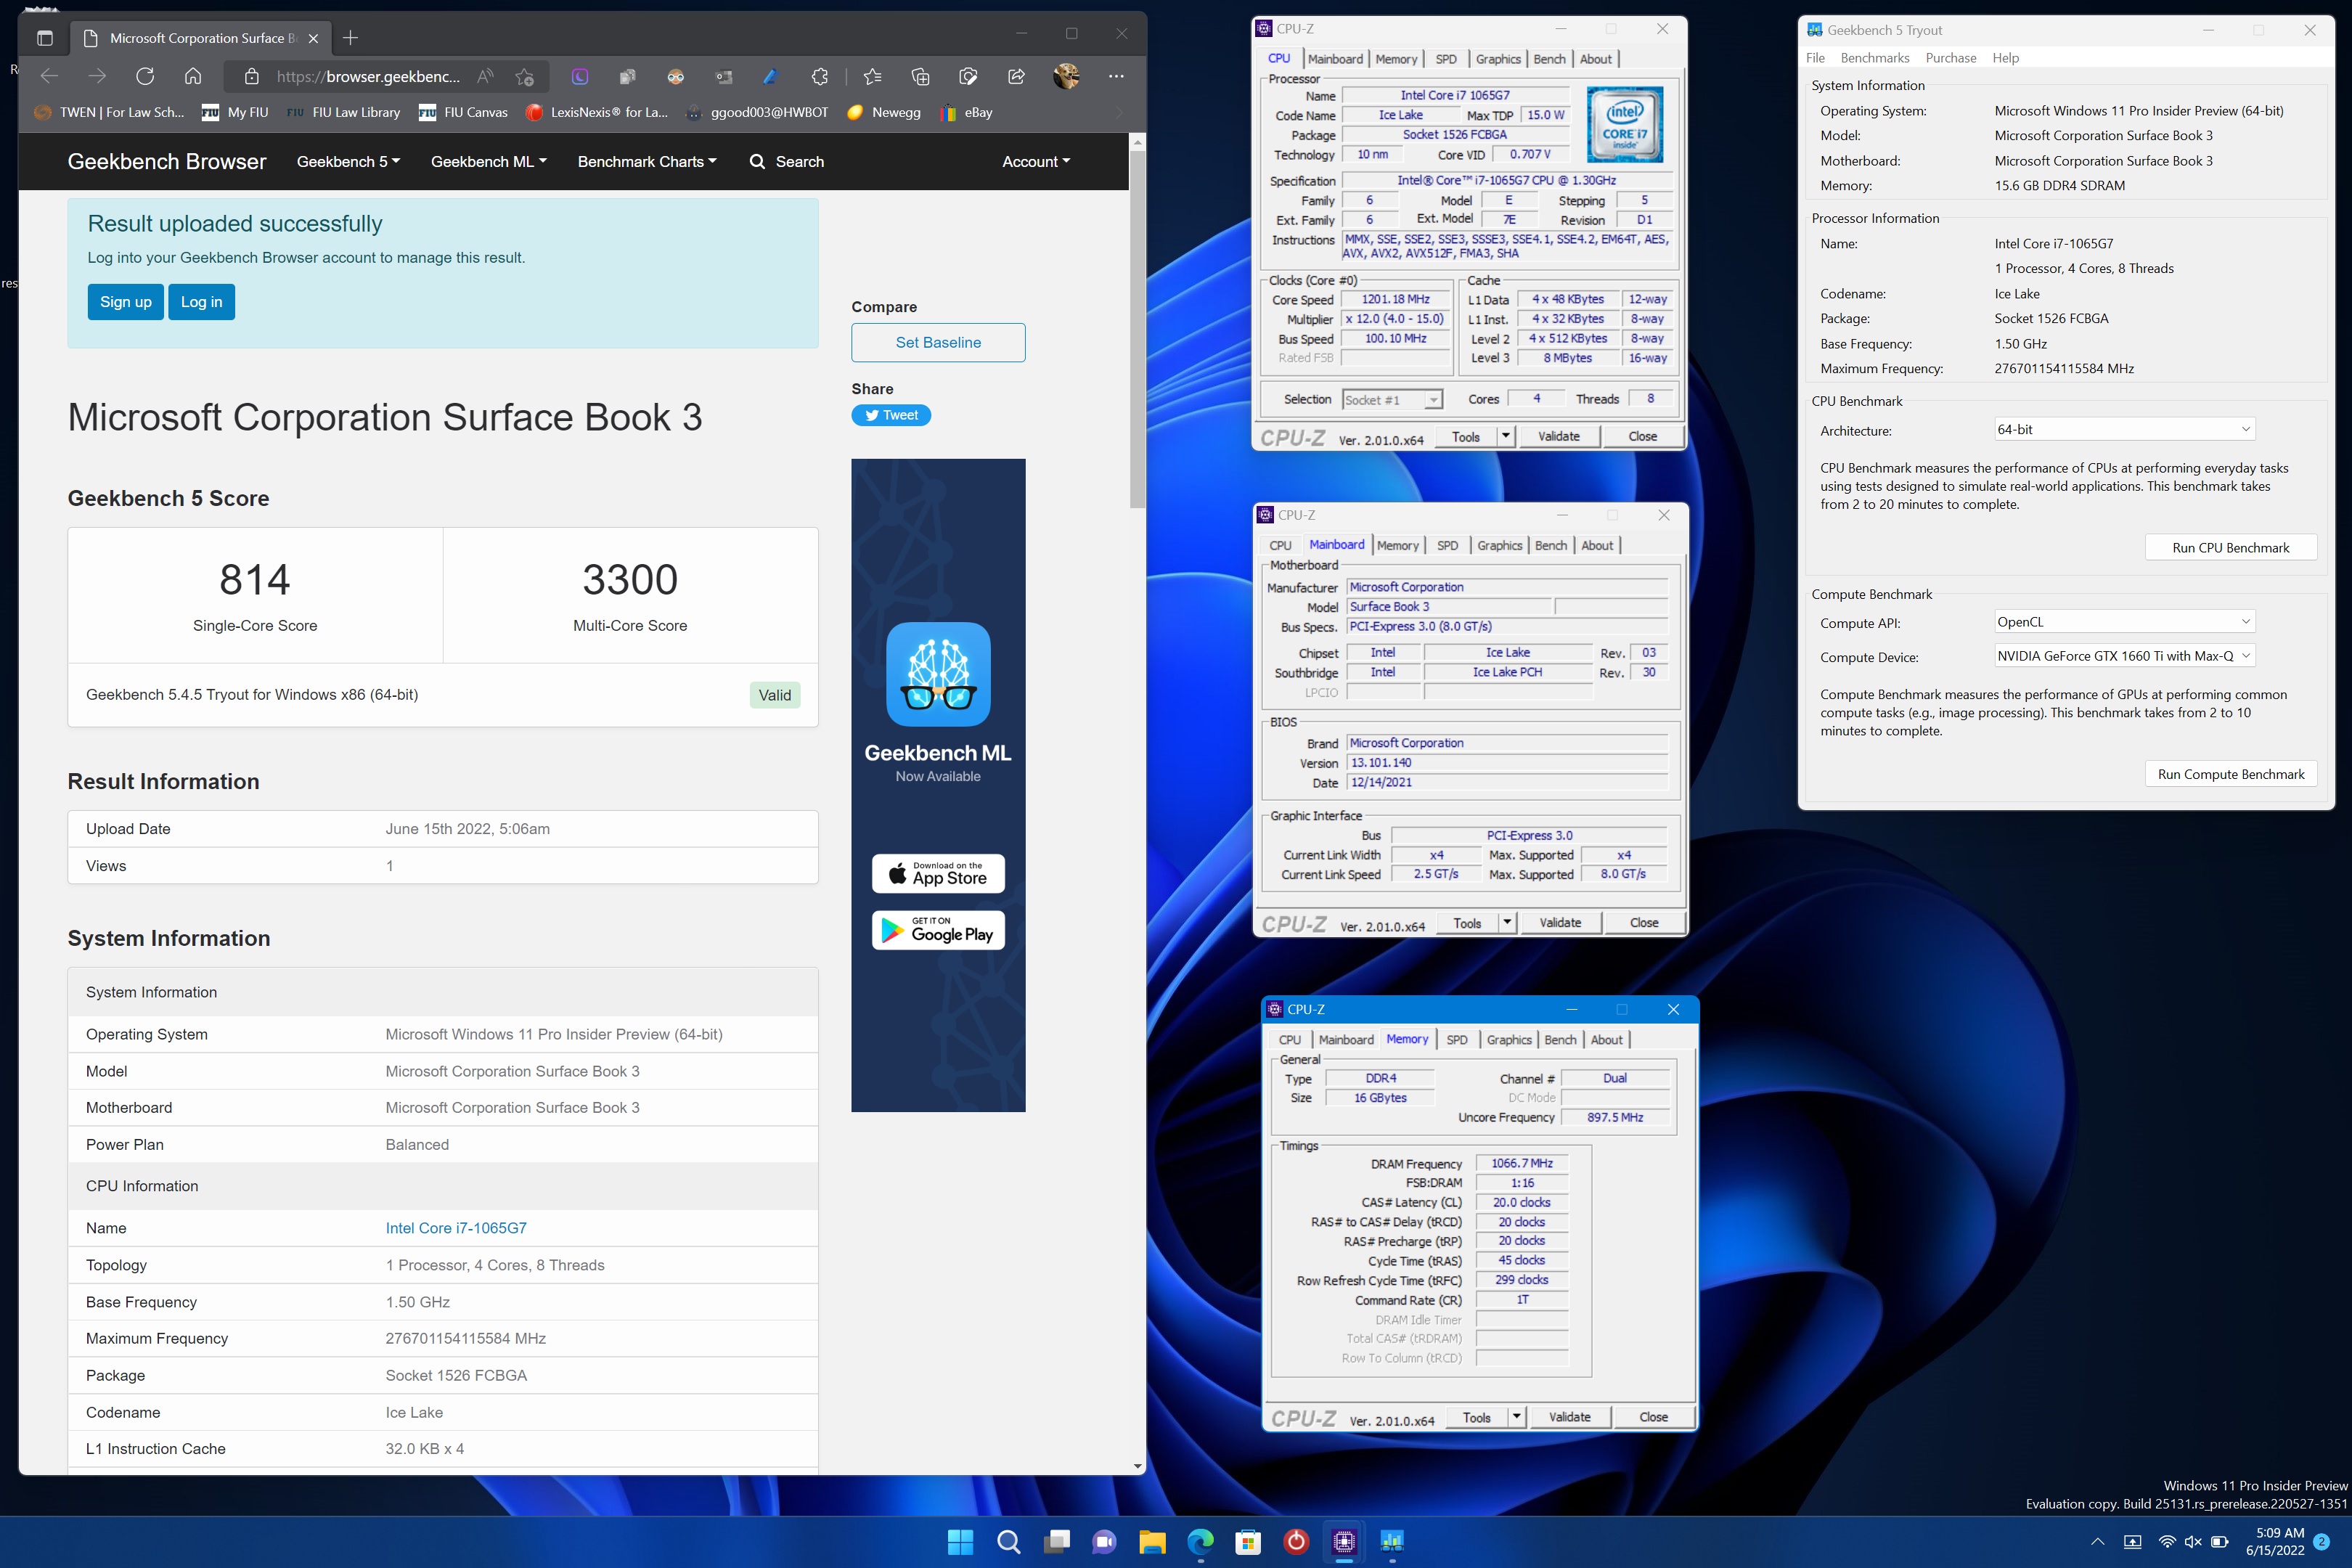Expand Tools arrow in Memory CPU-Z window

click(1517, 1417)
